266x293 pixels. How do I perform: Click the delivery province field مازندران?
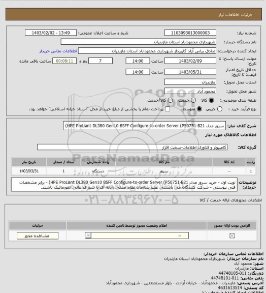click(190, 82)
